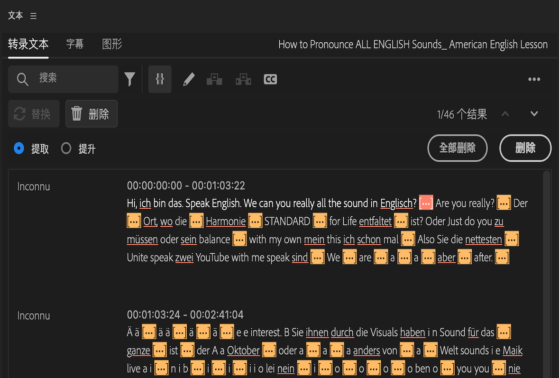Click the first grayed caption-track icon
This screenshot has width=559, height=378.
(214, 79)
